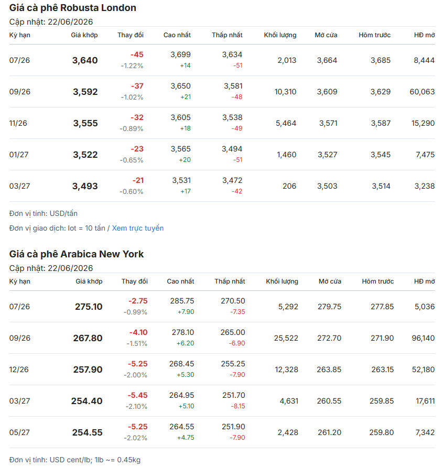Click the Robusta 09/26 open interest 60,063
Image resolution: width=444 pixels, height=467 pixels.
pos(422,92)
